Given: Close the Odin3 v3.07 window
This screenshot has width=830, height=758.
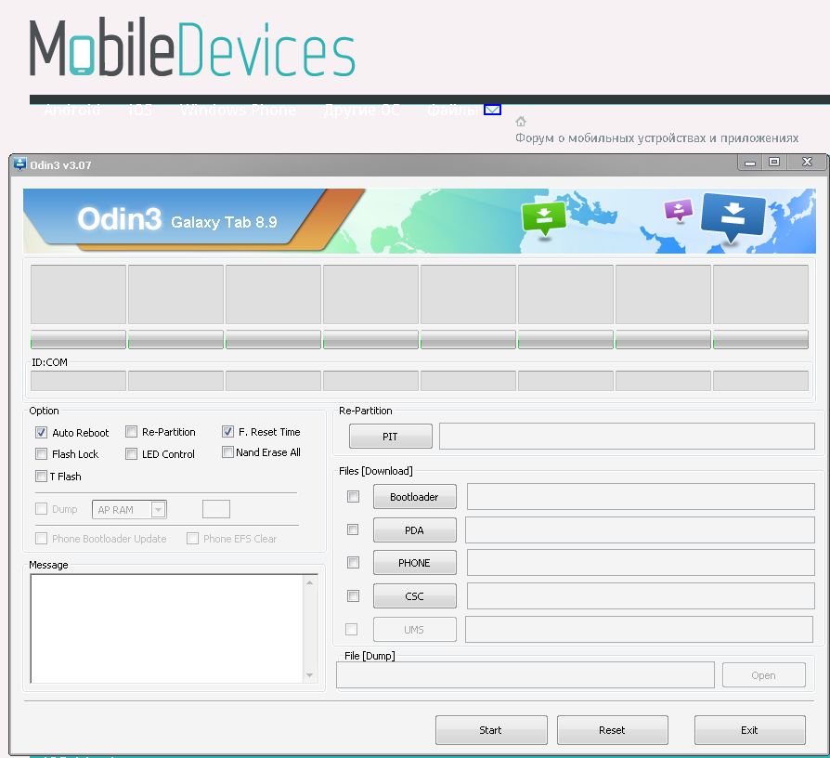Looking at the screenshot, I should 807,162.
